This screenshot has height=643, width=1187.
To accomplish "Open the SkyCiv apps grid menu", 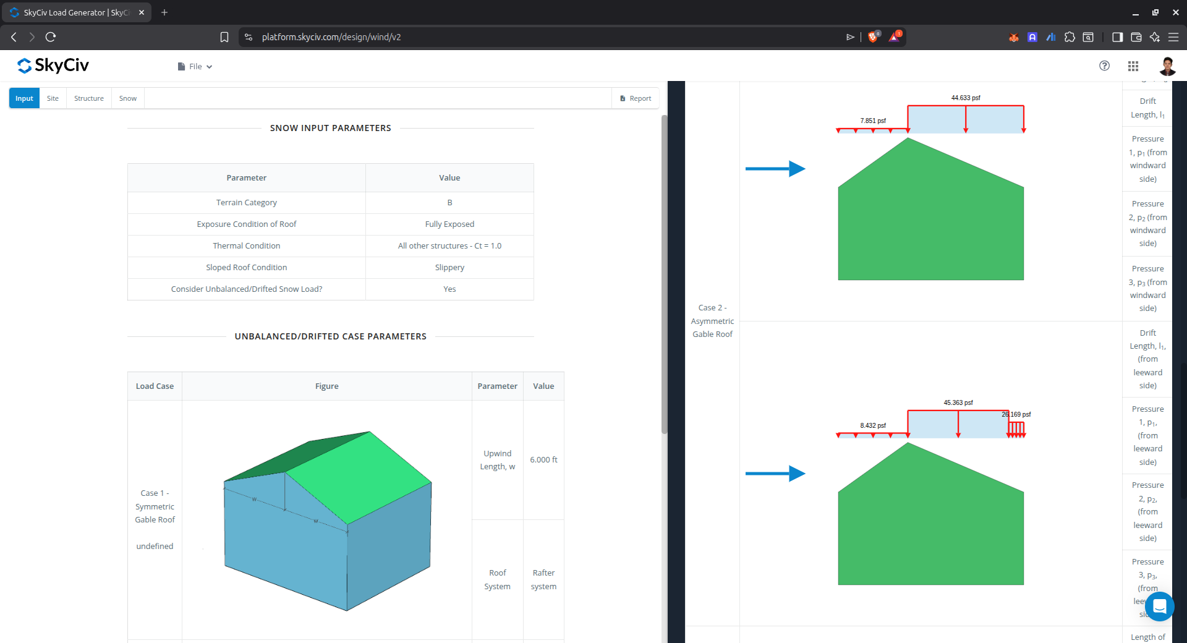I will (1133, 66).
